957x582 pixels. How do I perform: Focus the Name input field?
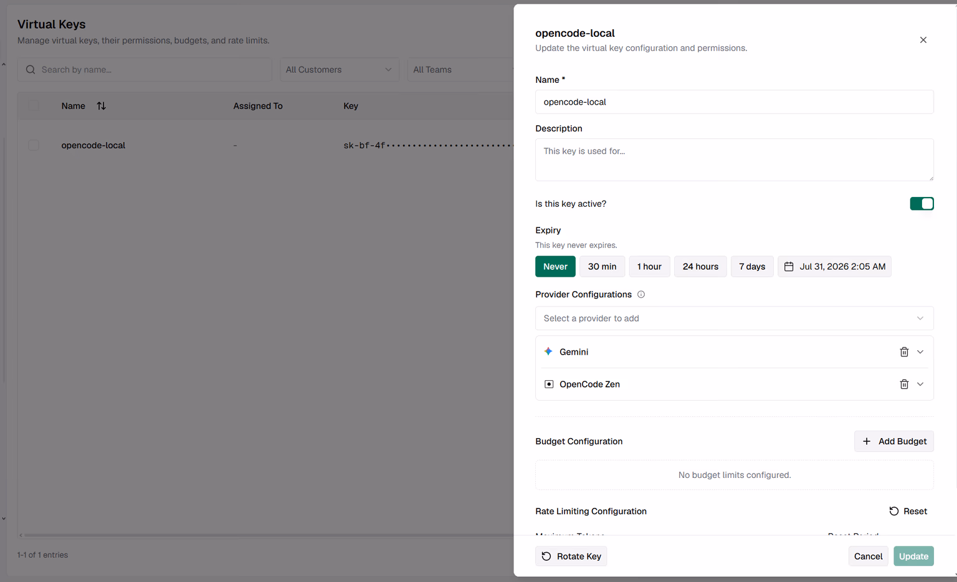point(734,102)
